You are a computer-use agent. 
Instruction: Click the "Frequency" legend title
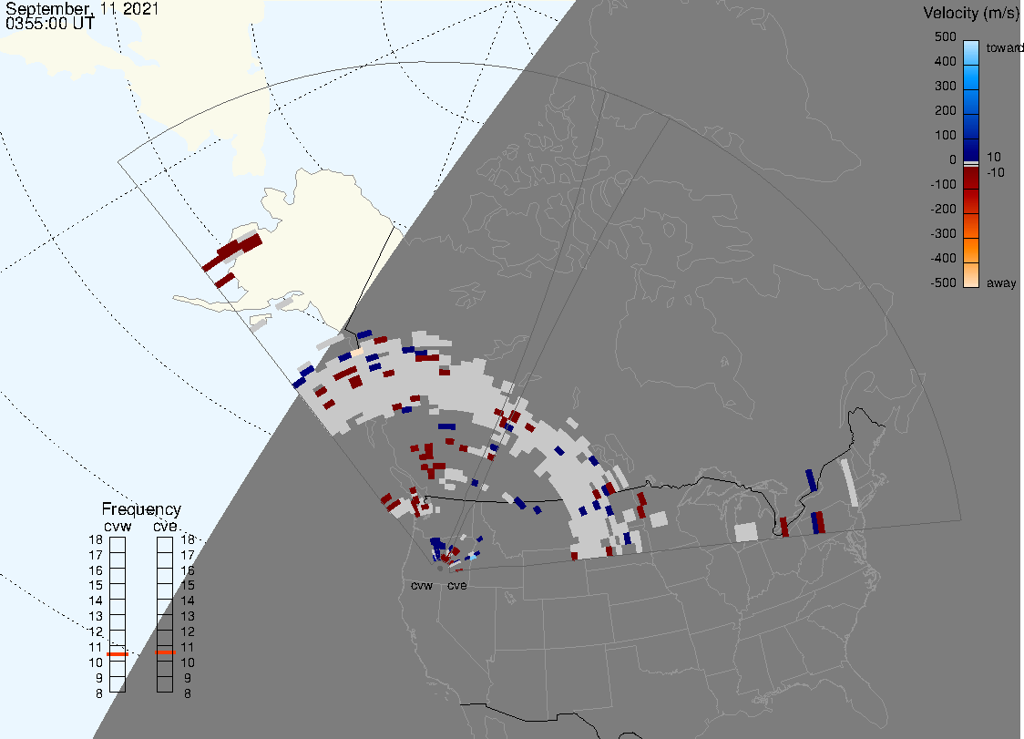[x=141, y=509]
